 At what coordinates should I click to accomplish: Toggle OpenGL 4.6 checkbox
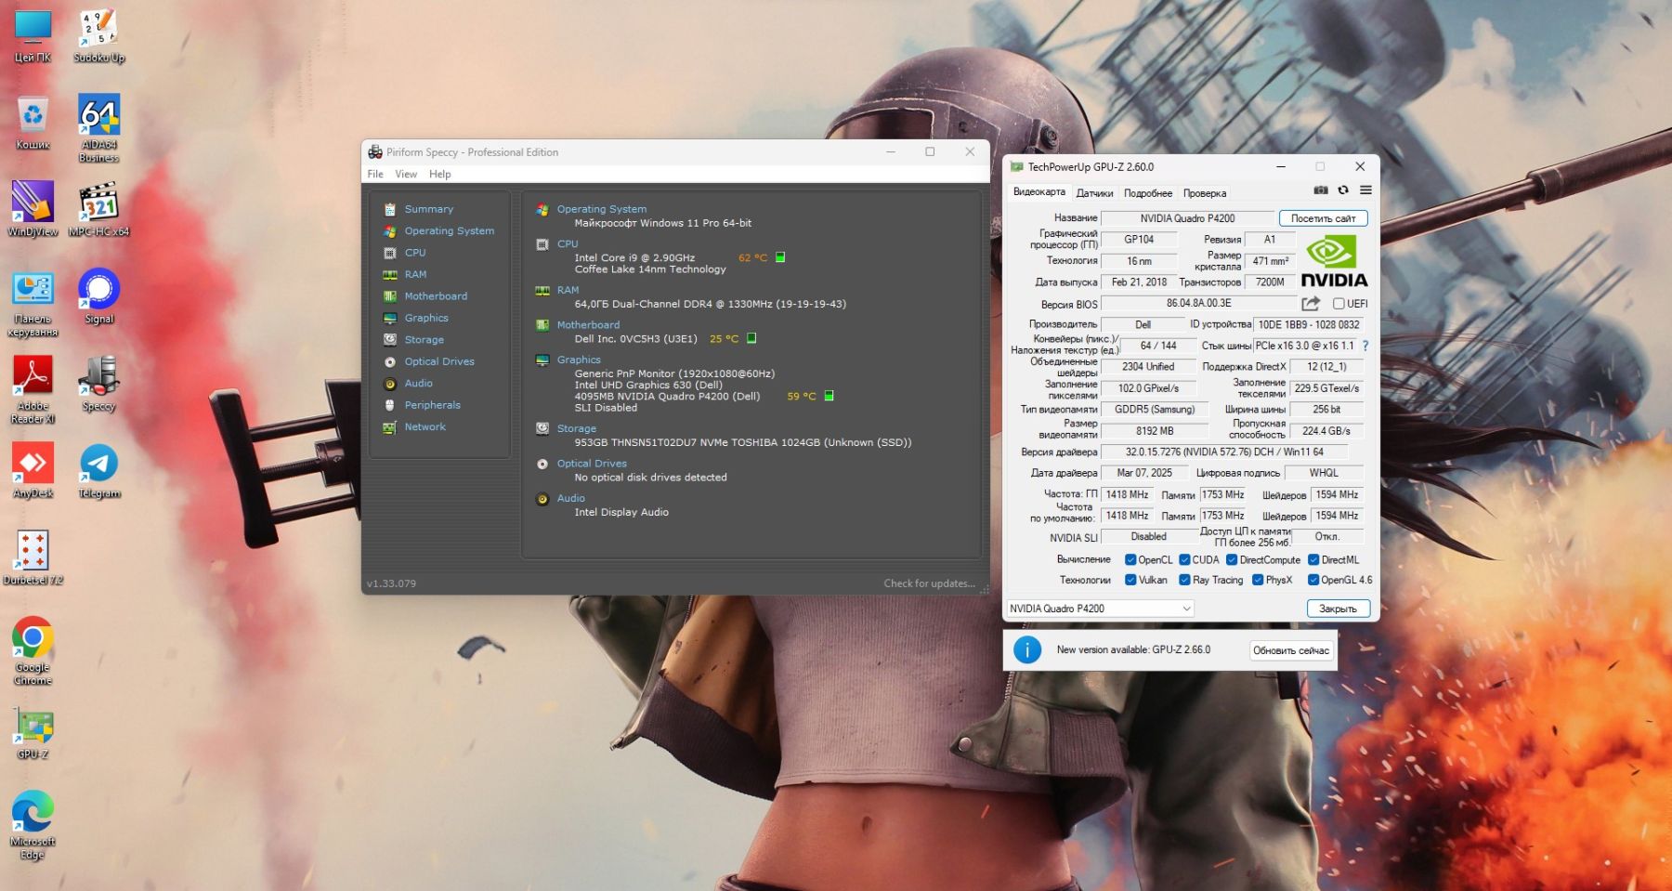(1314, 581)
